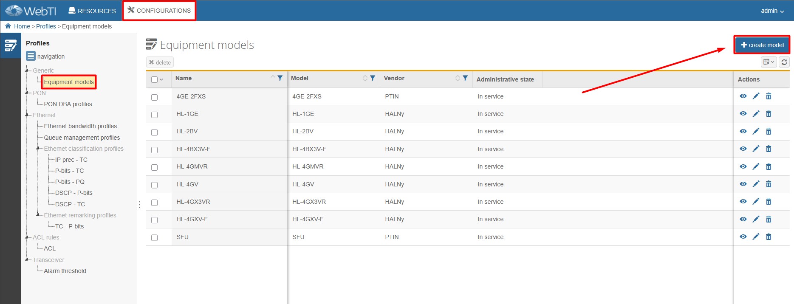The height and width of the screenshot is (304, 794).
Task: Click the view eye icon for 4GE-2FXS
Action: pyautogui.click(x=743, y=96)
